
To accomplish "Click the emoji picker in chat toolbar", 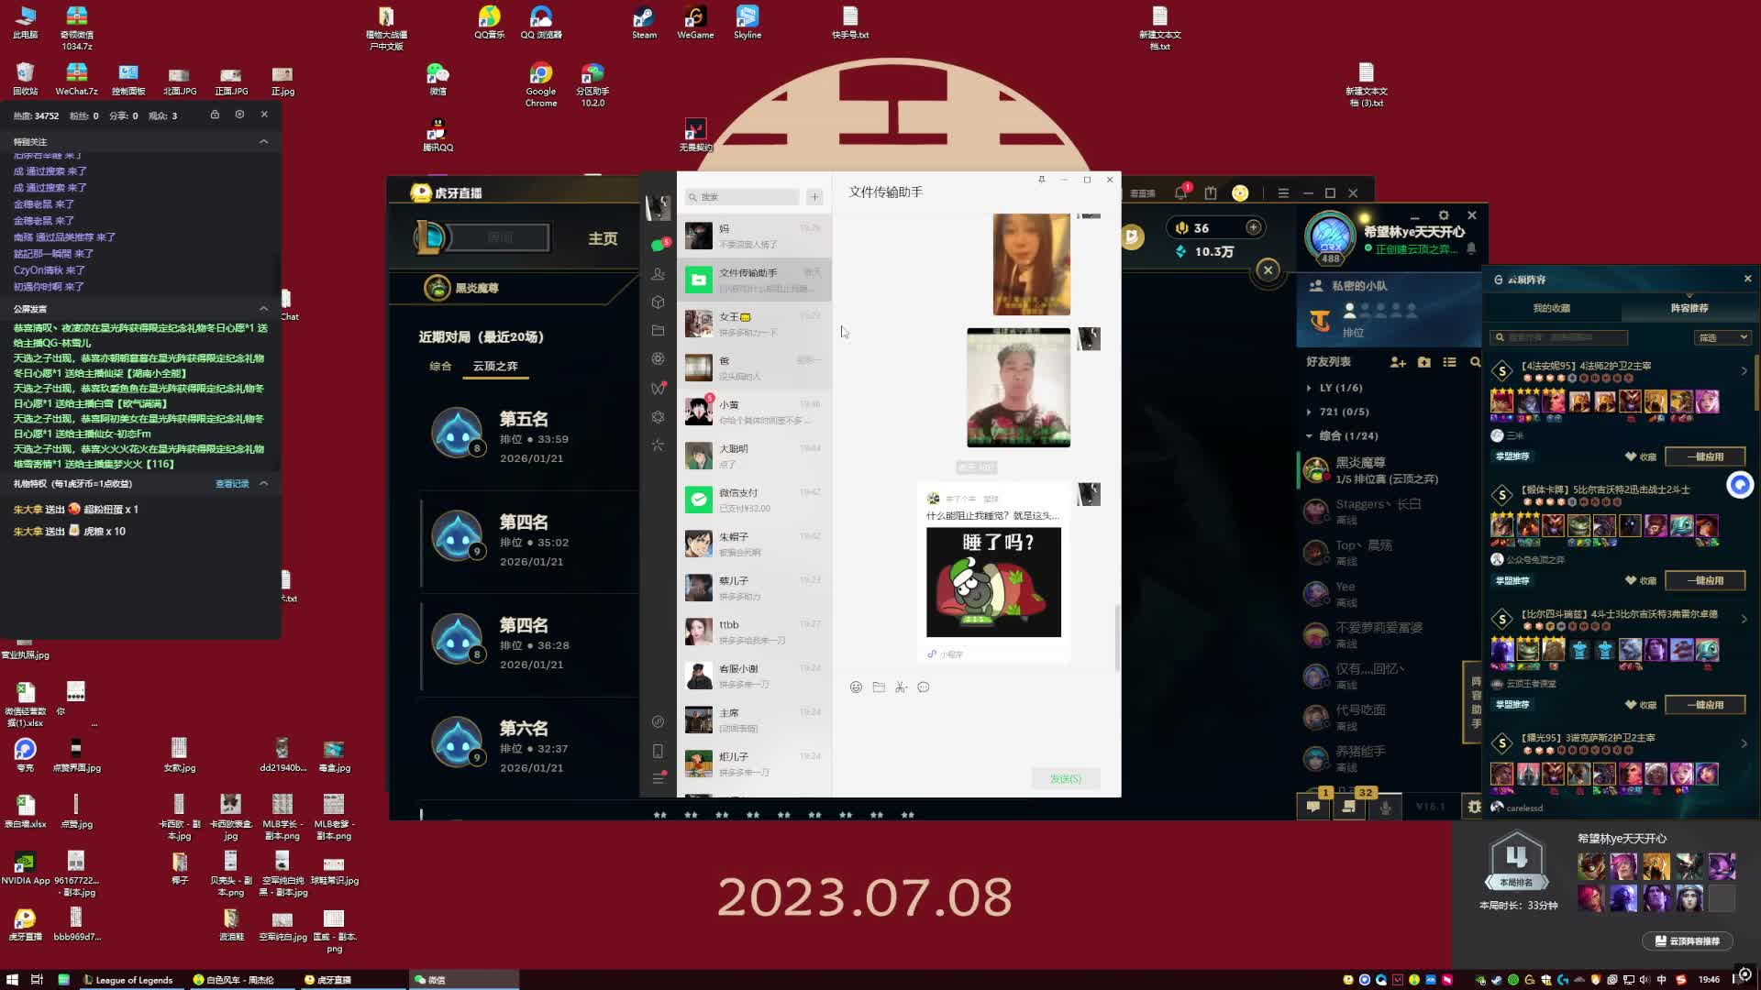I will coord(856,687).
